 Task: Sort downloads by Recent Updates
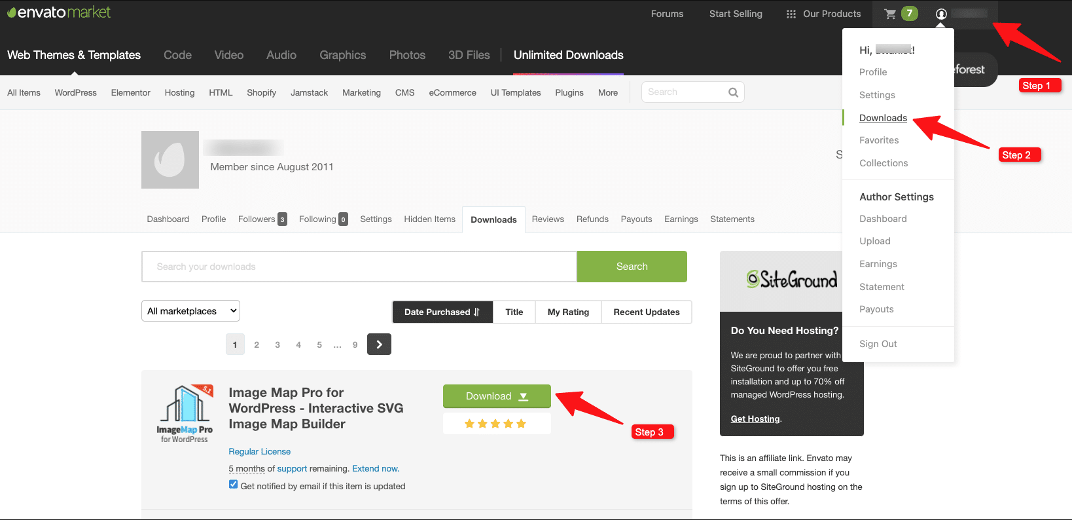click(x=647, y=312)
